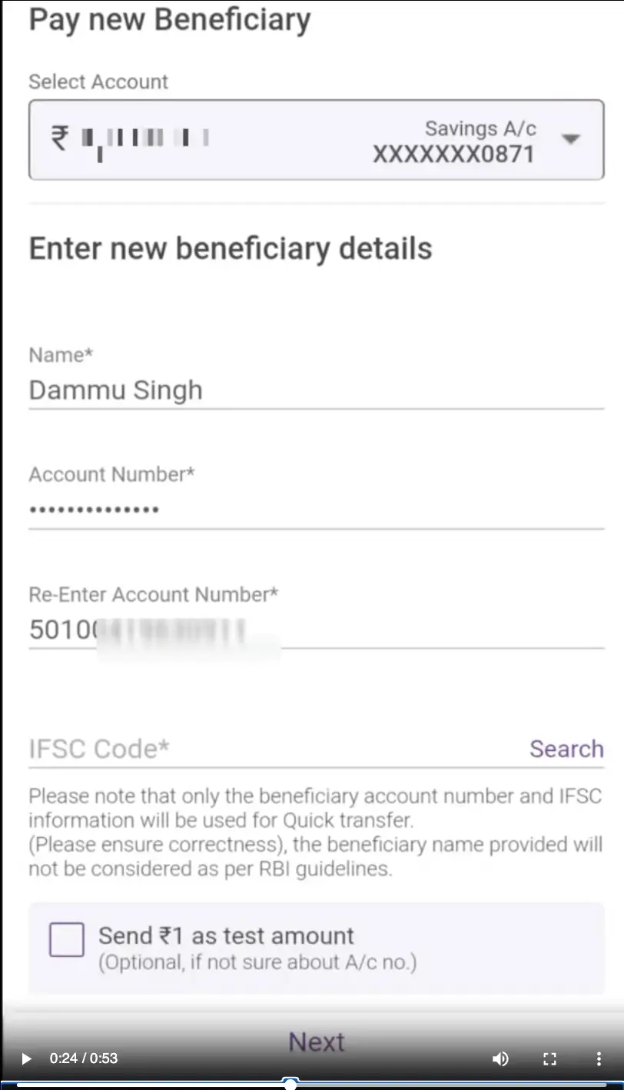Click the Enter new beneficiary details heading
The image size is (624, 1090).
pyautogui.click(x=231, y=249)
